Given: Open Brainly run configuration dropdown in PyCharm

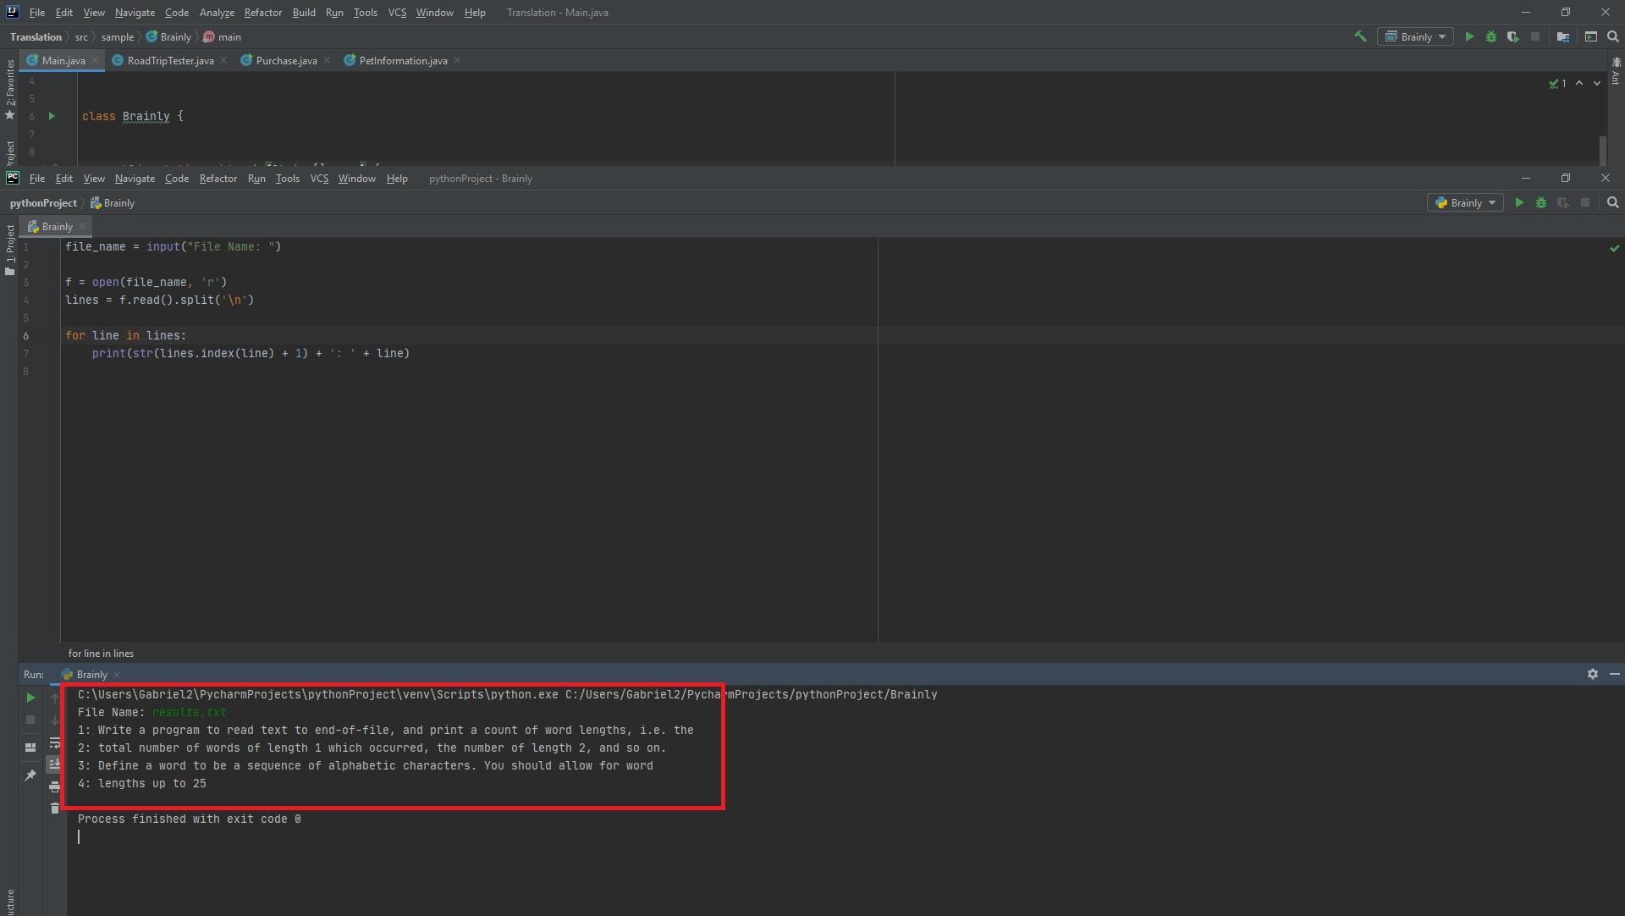Looking at the screenshot, I should click(1465, 203).
